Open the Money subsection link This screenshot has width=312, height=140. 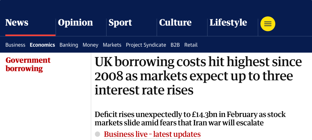tap(90, 45)
